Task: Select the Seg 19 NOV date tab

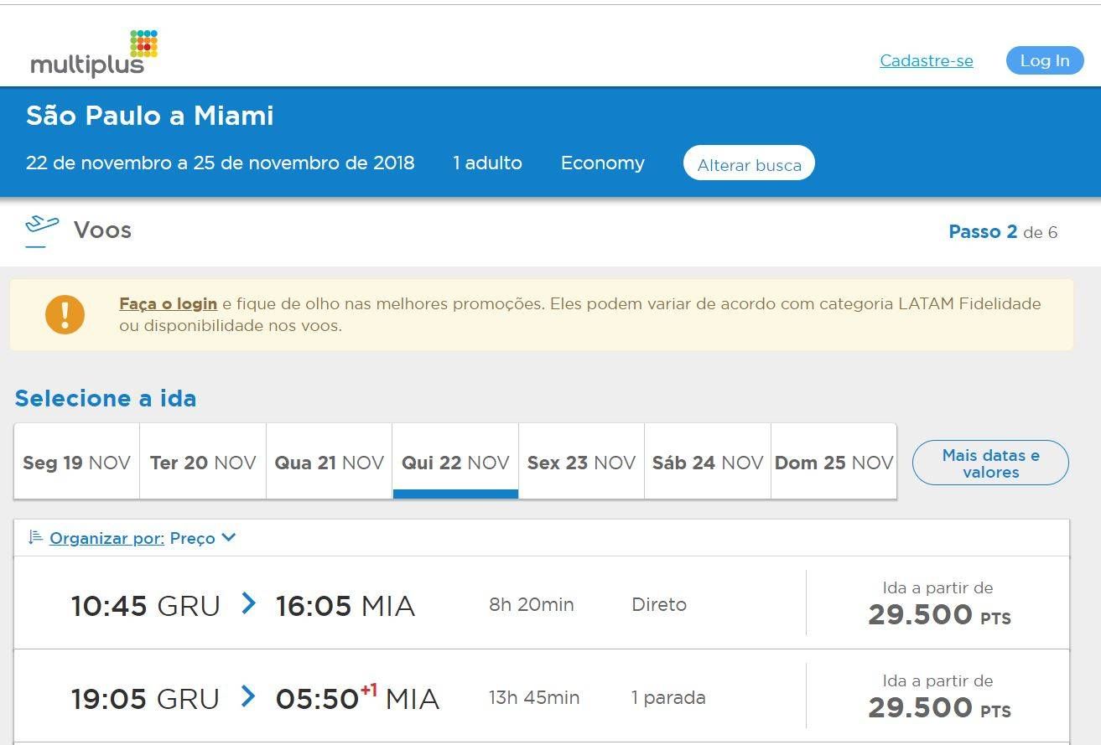Action: click(76, 463)
